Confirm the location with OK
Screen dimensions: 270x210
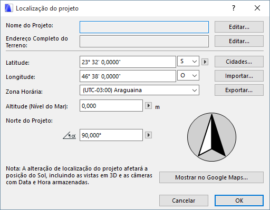[x=239, y=201]
